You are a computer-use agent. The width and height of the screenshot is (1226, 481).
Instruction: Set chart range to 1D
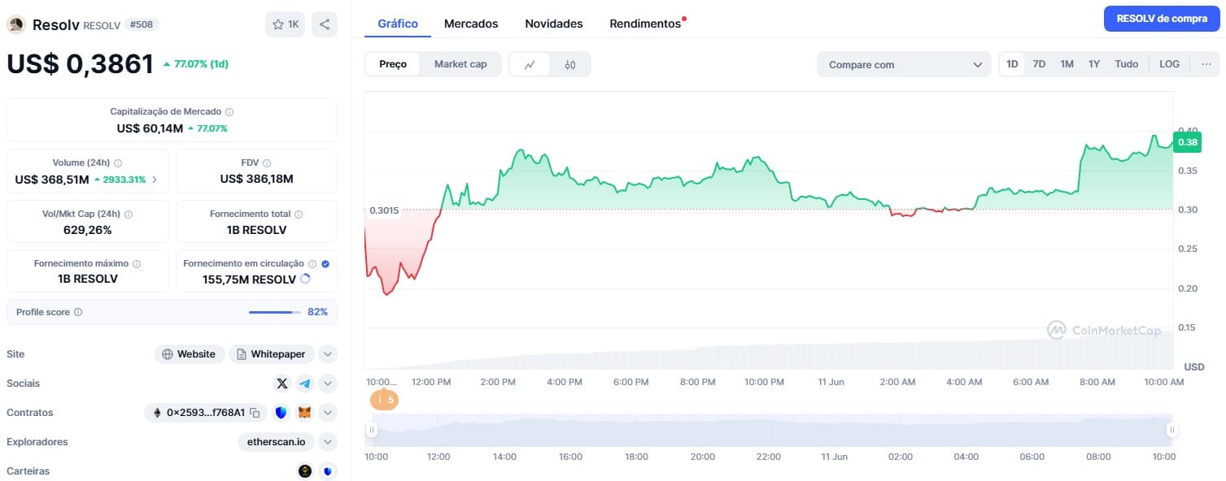[1012, 64]
